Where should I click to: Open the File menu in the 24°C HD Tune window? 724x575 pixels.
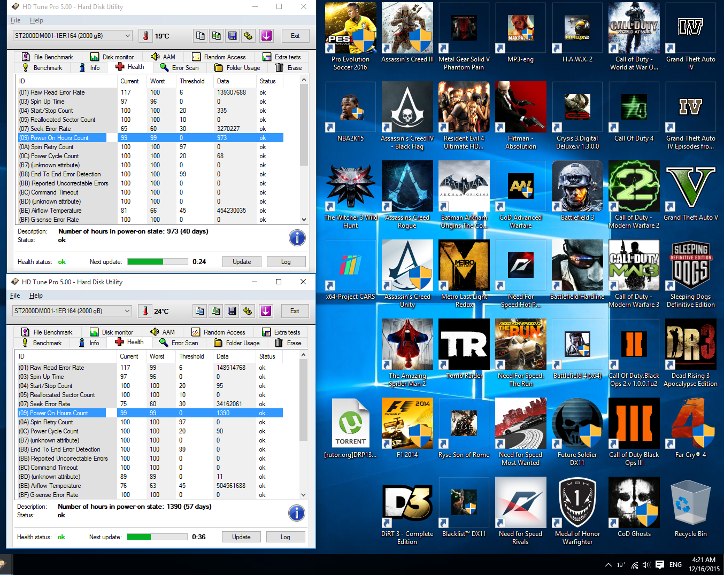click(15, 296)
